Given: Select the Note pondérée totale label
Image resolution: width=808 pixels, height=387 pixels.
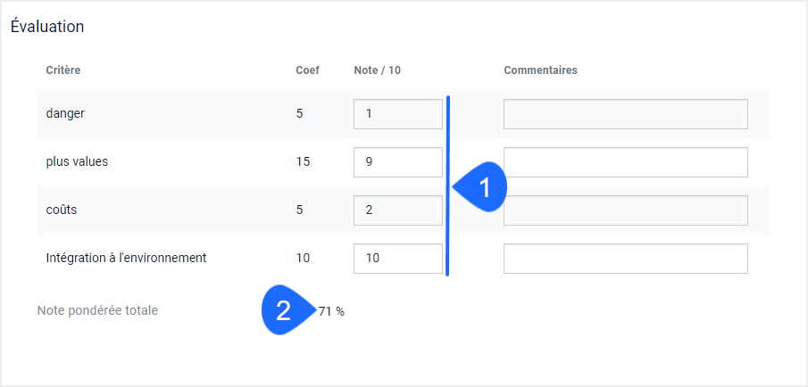Looking at the screenshot, I should point(97,311).
